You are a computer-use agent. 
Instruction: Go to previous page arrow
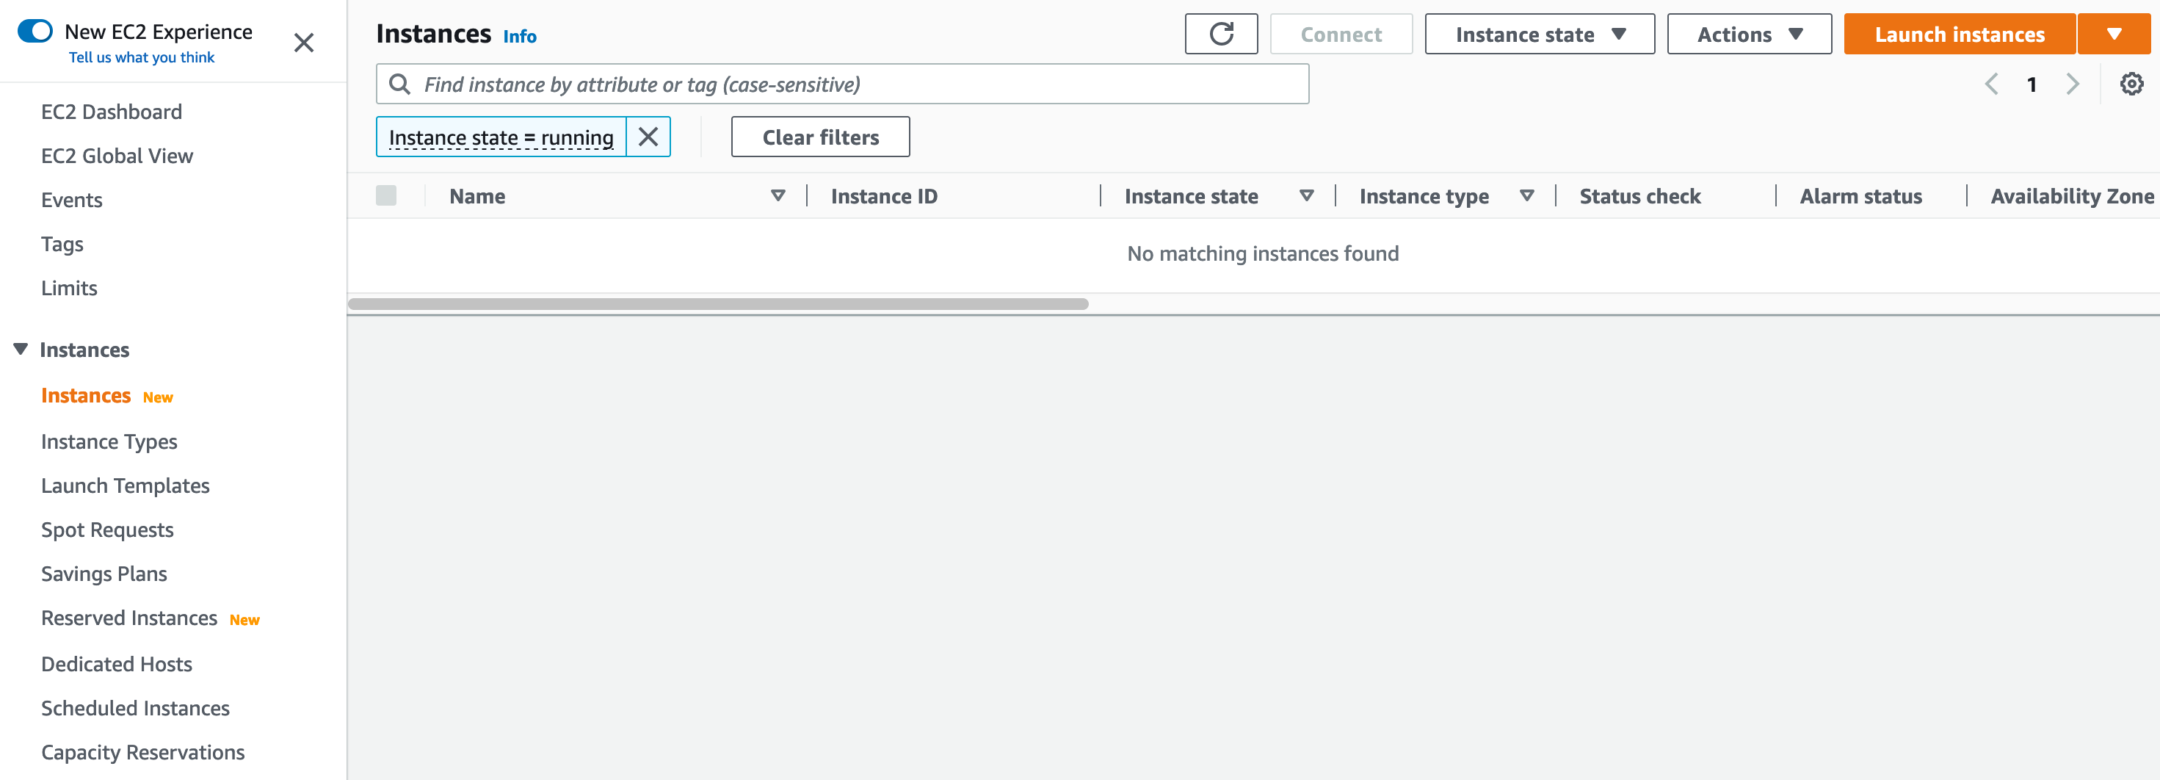pos(1991,84)
